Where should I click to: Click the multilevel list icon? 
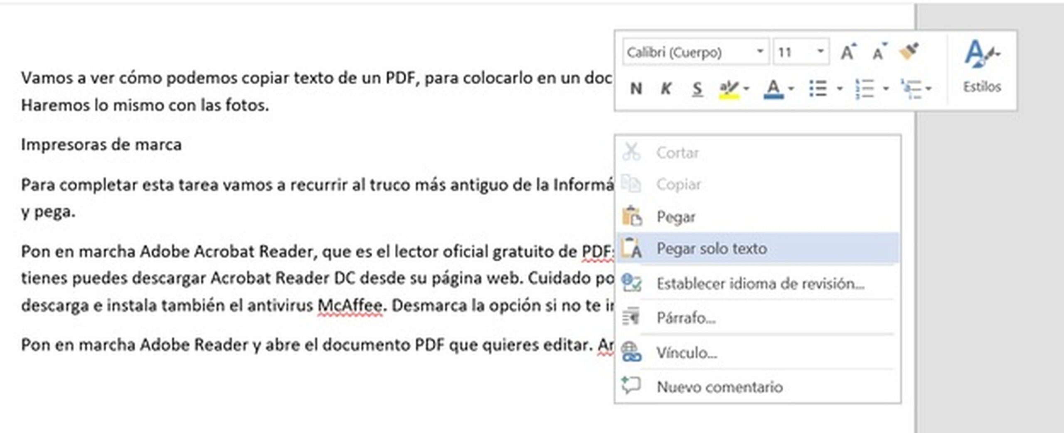pos(910,89)
